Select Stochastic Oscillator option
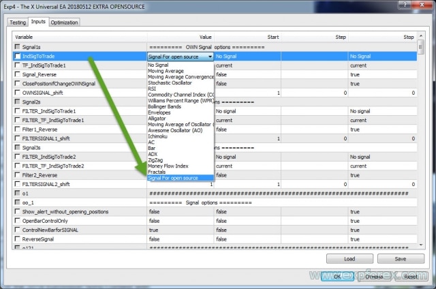The width and height of the screenshot is (436, 289). click(181, 82)
